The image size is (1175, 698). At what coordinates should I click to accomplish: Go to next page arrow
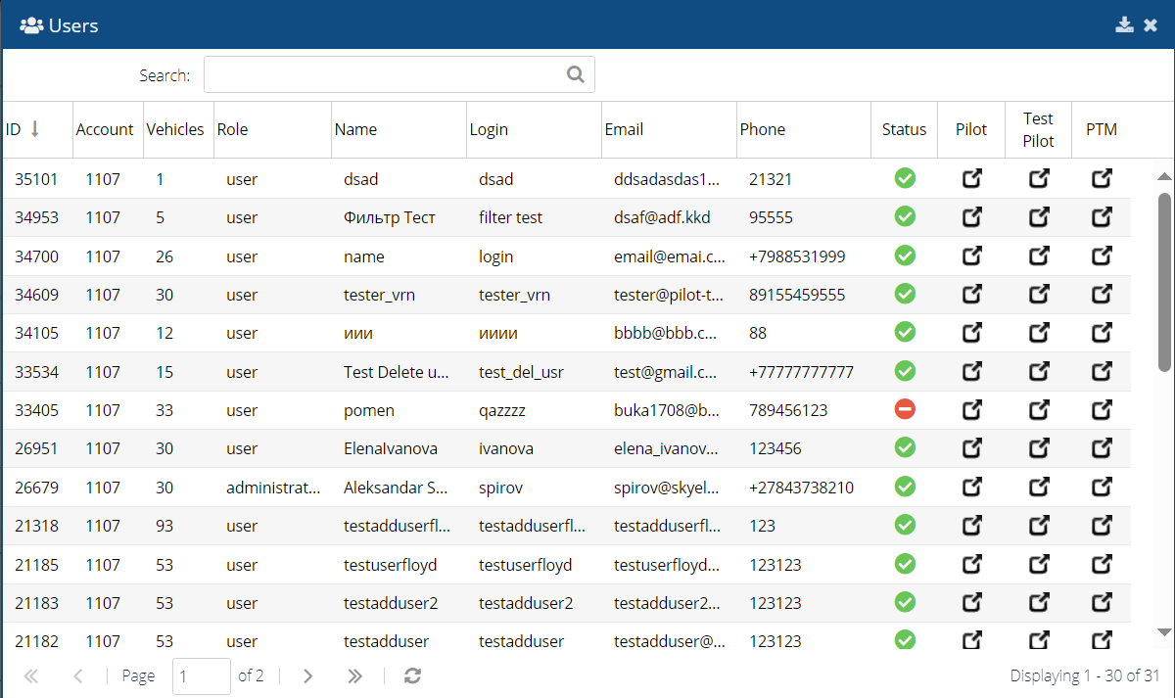coord(307,675)
